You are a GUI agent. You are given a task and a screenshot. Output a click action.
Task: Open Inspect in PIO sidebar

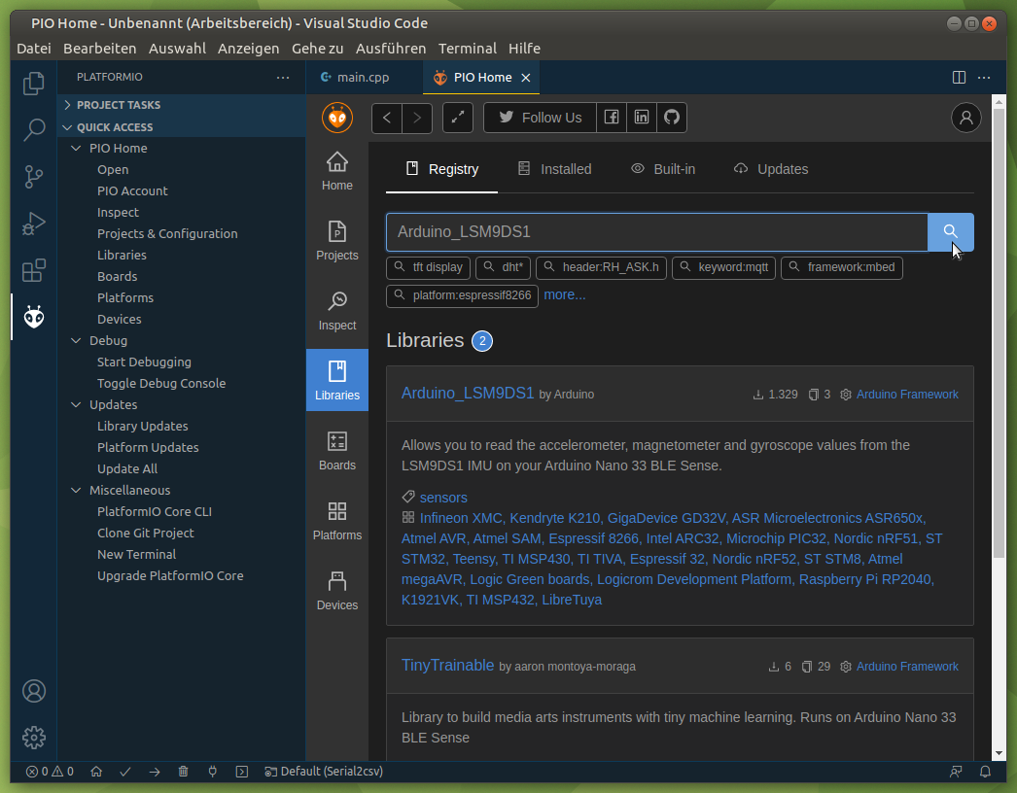click(337, 311)
